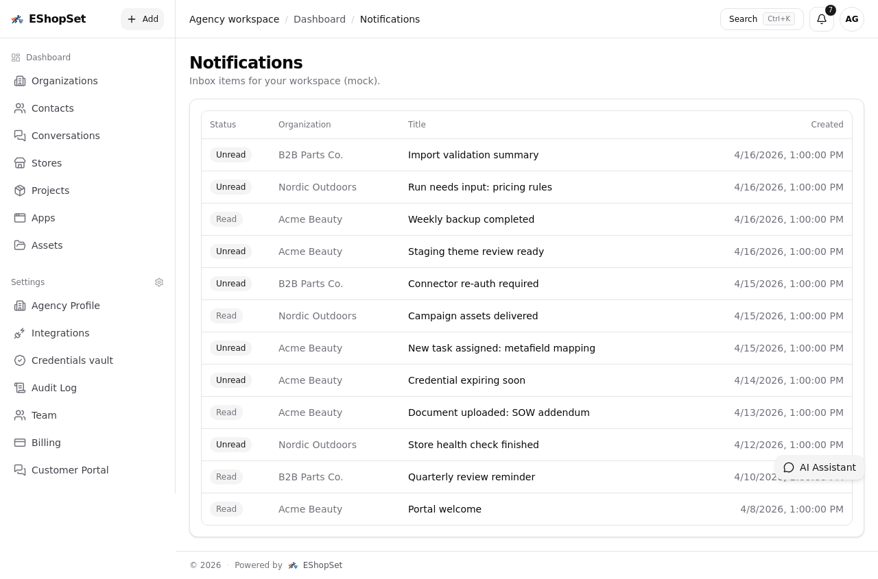
Task: Click the EShopSet logo
Action: (48, 19)
